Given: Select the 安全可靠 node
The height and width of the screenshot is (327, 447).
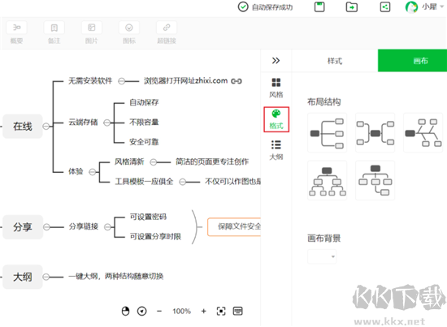Looking at the screenshot, I should (x=144, y=142).
